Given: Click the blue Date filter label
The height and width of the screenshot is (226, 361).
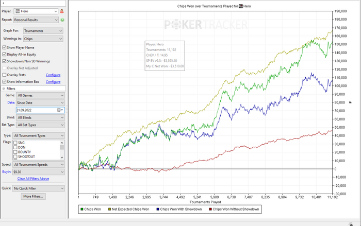Looking at the screenshot, I should point(11,102).
